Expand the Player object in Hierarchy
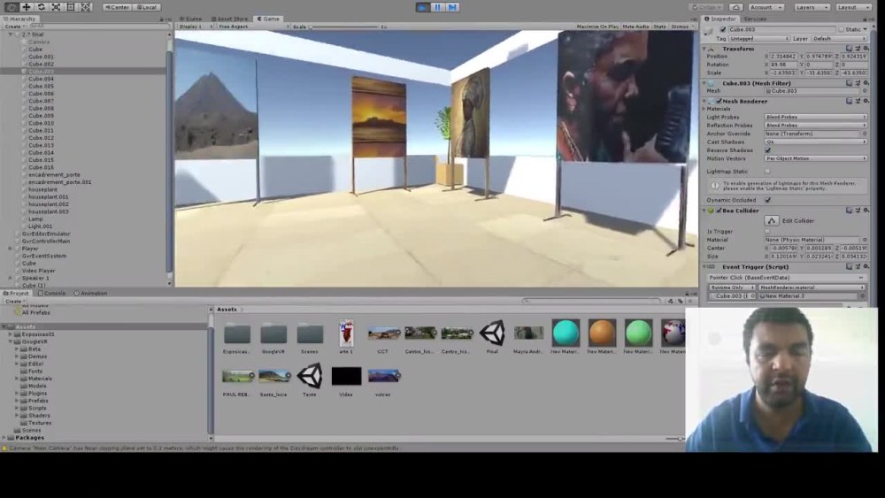The width and height of the screenshot is (885, 498). pyautogui.click(x=10, y=249)
